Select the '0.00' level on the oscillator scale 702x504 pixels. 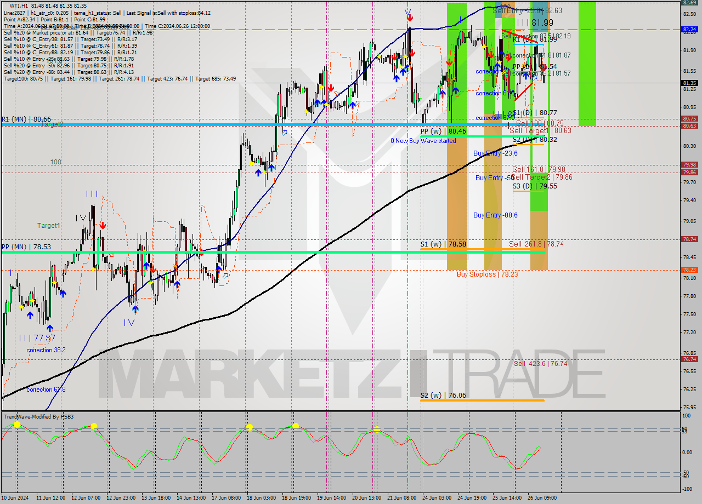pyautogui.click(x=687, y=452)
